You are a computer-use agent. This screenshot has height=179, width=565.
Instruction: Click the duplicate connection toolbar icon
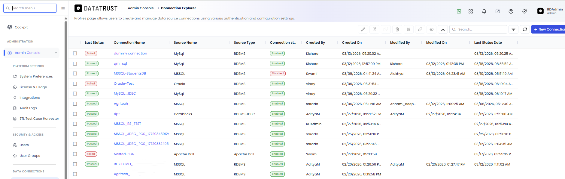click(386, 29)
